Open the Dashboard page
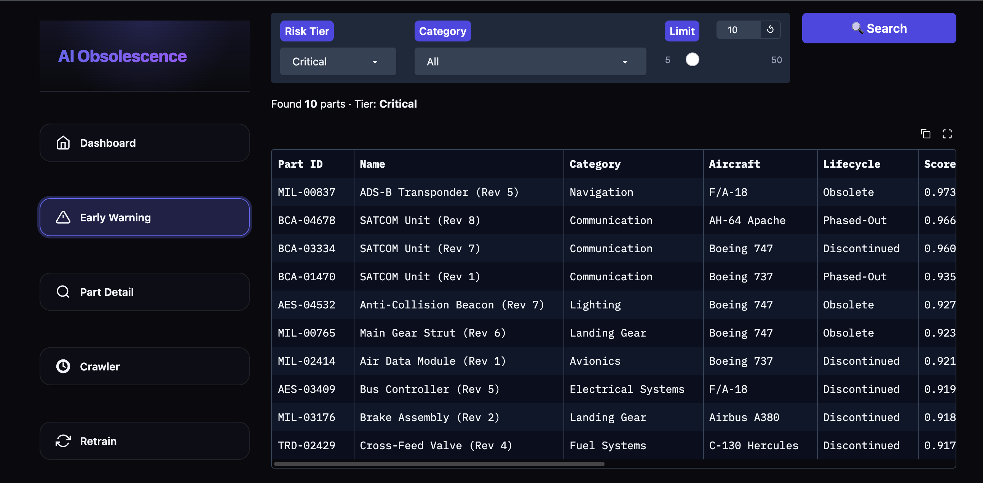 point(144,143)
